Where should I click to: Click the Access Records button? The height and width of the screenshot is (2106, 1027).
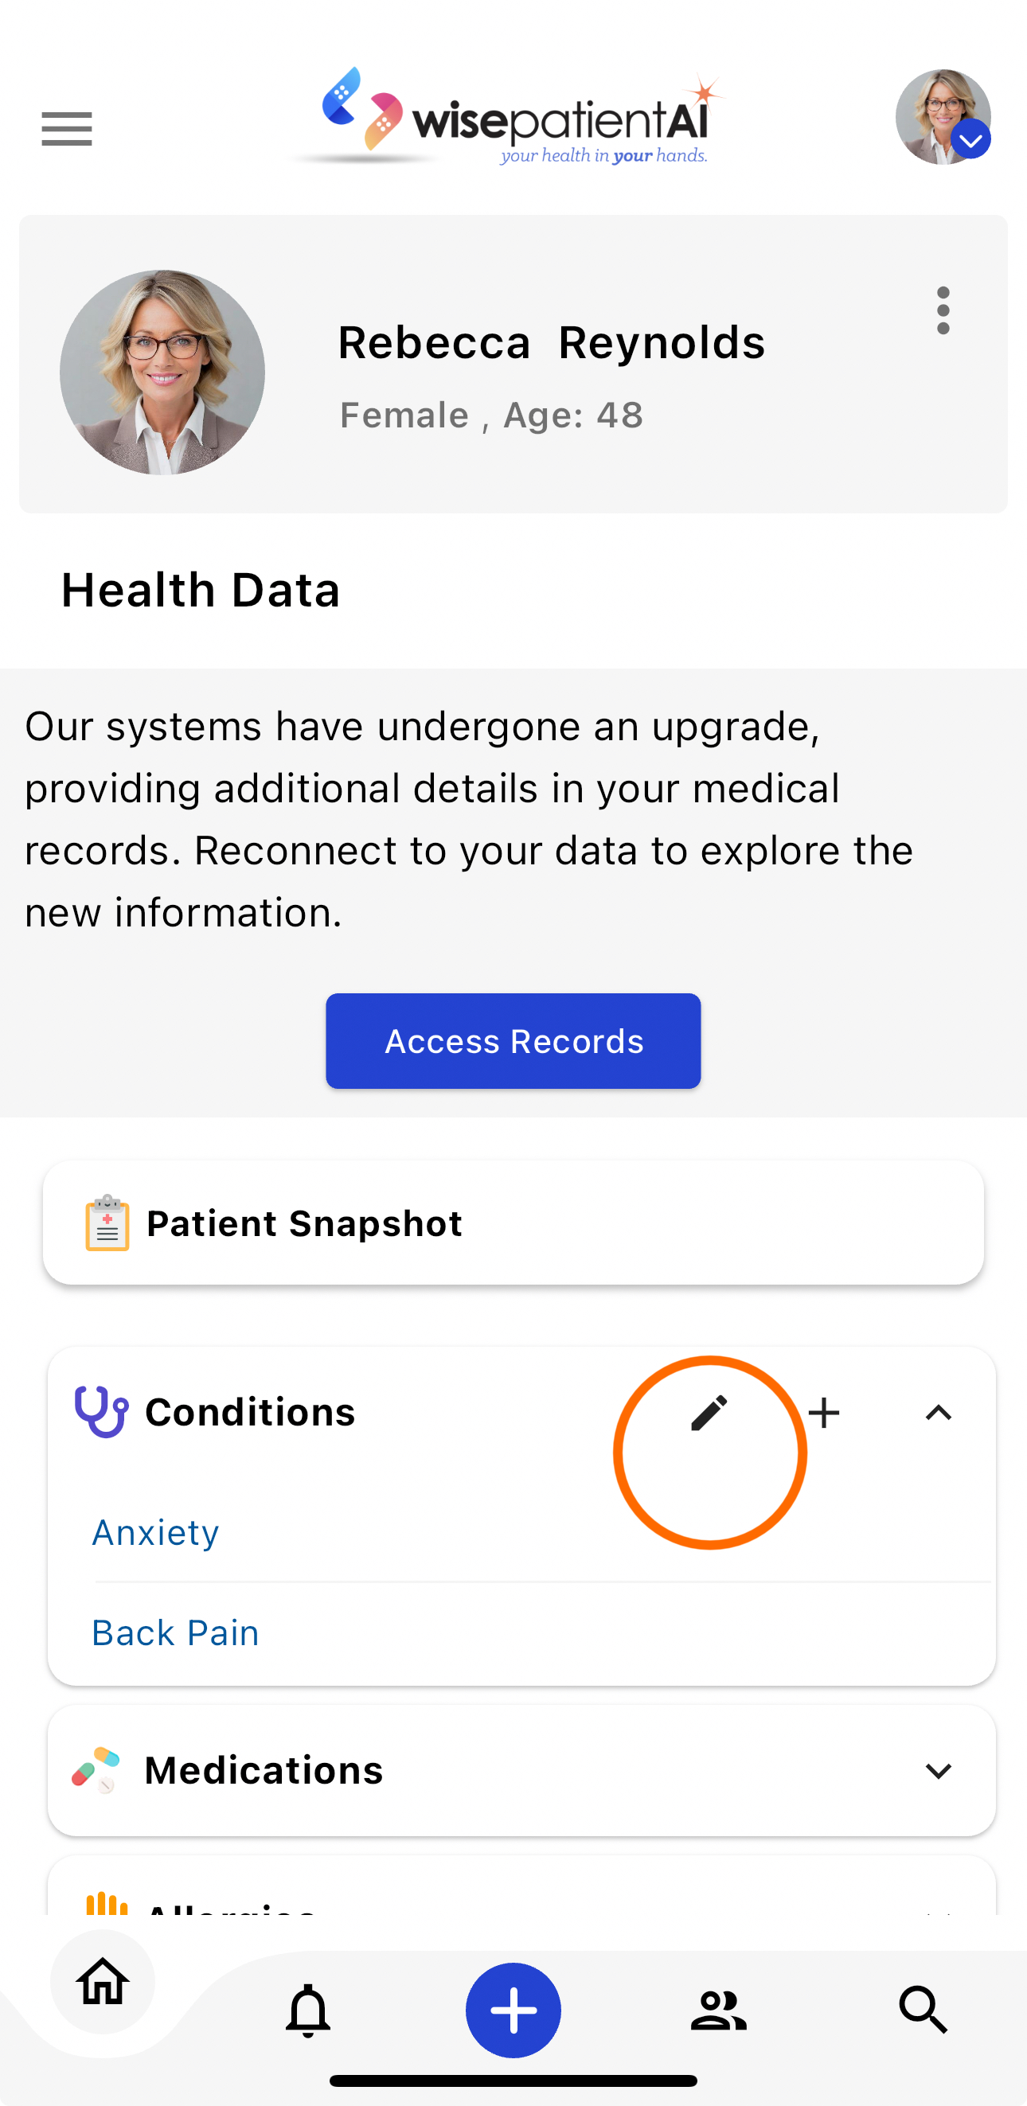pyautogui.click(x=513, y=1041)
